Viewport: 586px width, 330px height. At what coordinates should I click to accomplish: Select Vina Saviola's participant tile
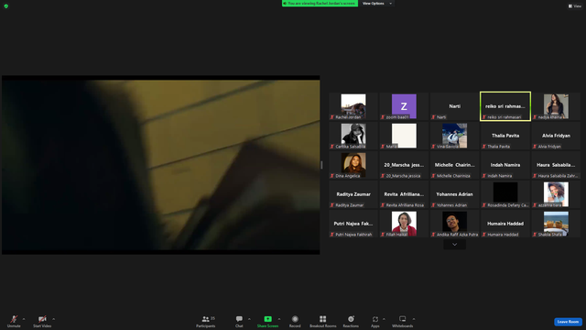pyautogui.click(x=454, y=136)
